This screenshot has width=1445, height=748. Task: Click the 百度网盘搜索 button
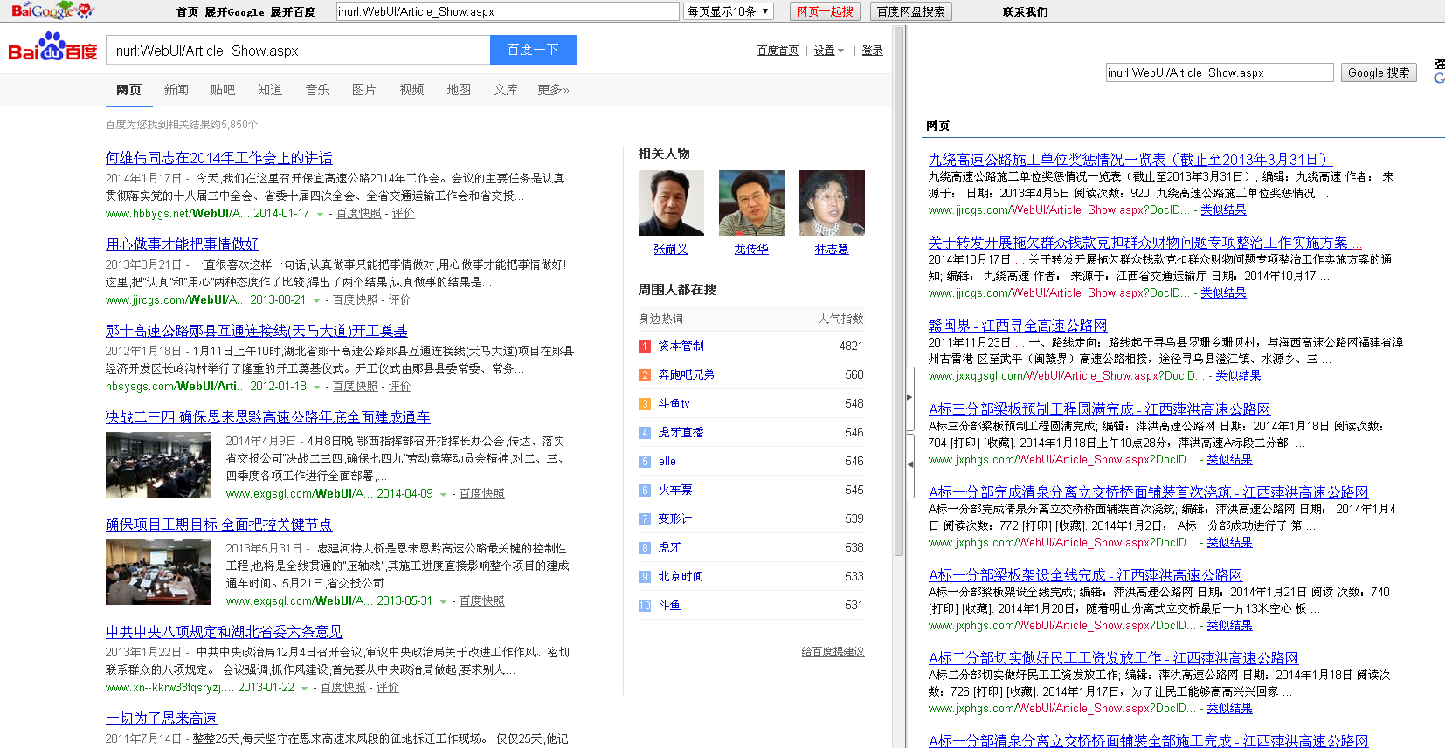[x=911, y=11]
